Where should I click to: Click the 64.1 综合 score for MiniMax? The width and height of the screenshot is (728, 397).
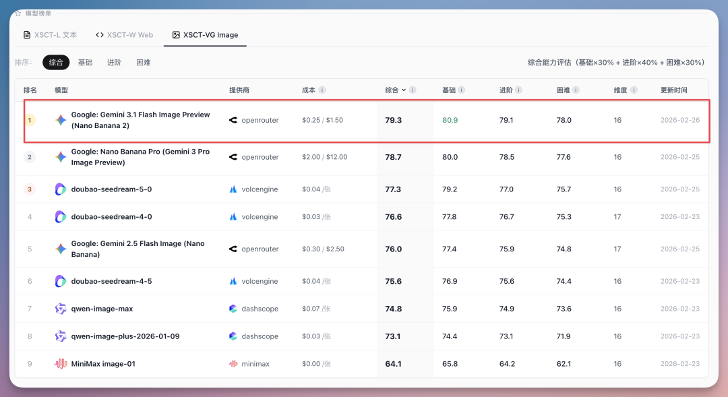point(393,363)
